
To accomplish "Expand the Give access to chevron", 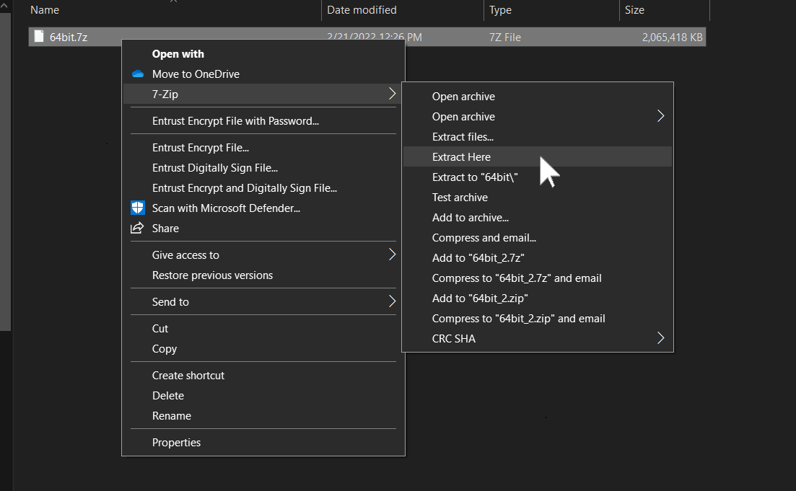I will tap(392, 255).
